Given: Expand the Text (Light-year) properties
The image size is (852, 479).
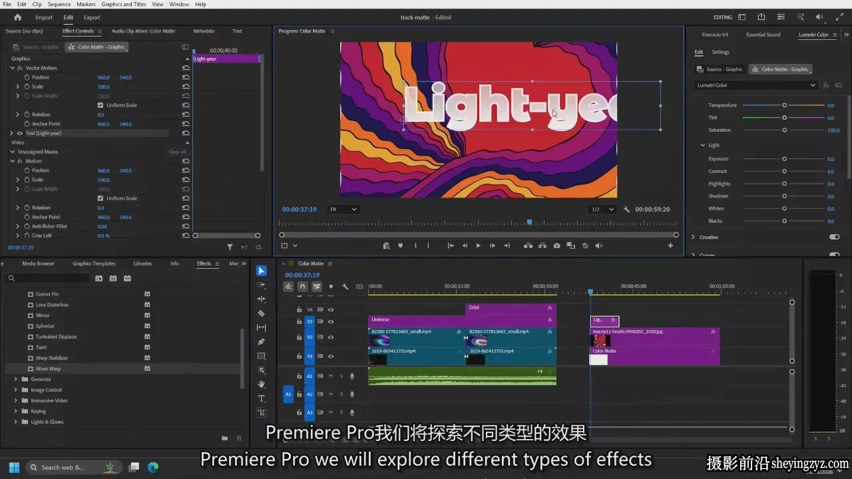Looking at the screenshot, I should pyautogui.click(x=12, y=133).
